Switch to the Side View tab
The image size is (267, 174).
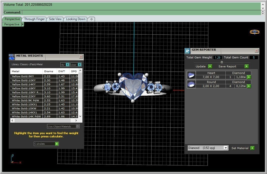click(x=55, y=19)
